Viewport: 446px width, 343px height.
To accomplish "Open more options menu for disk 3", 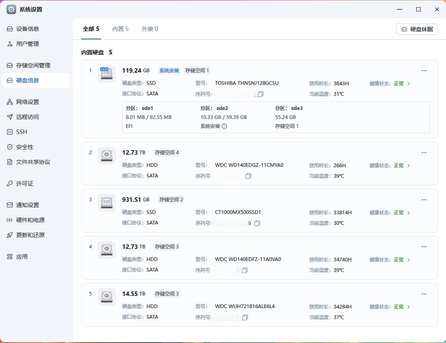I will pyautogui.click(x=424, y=200).
